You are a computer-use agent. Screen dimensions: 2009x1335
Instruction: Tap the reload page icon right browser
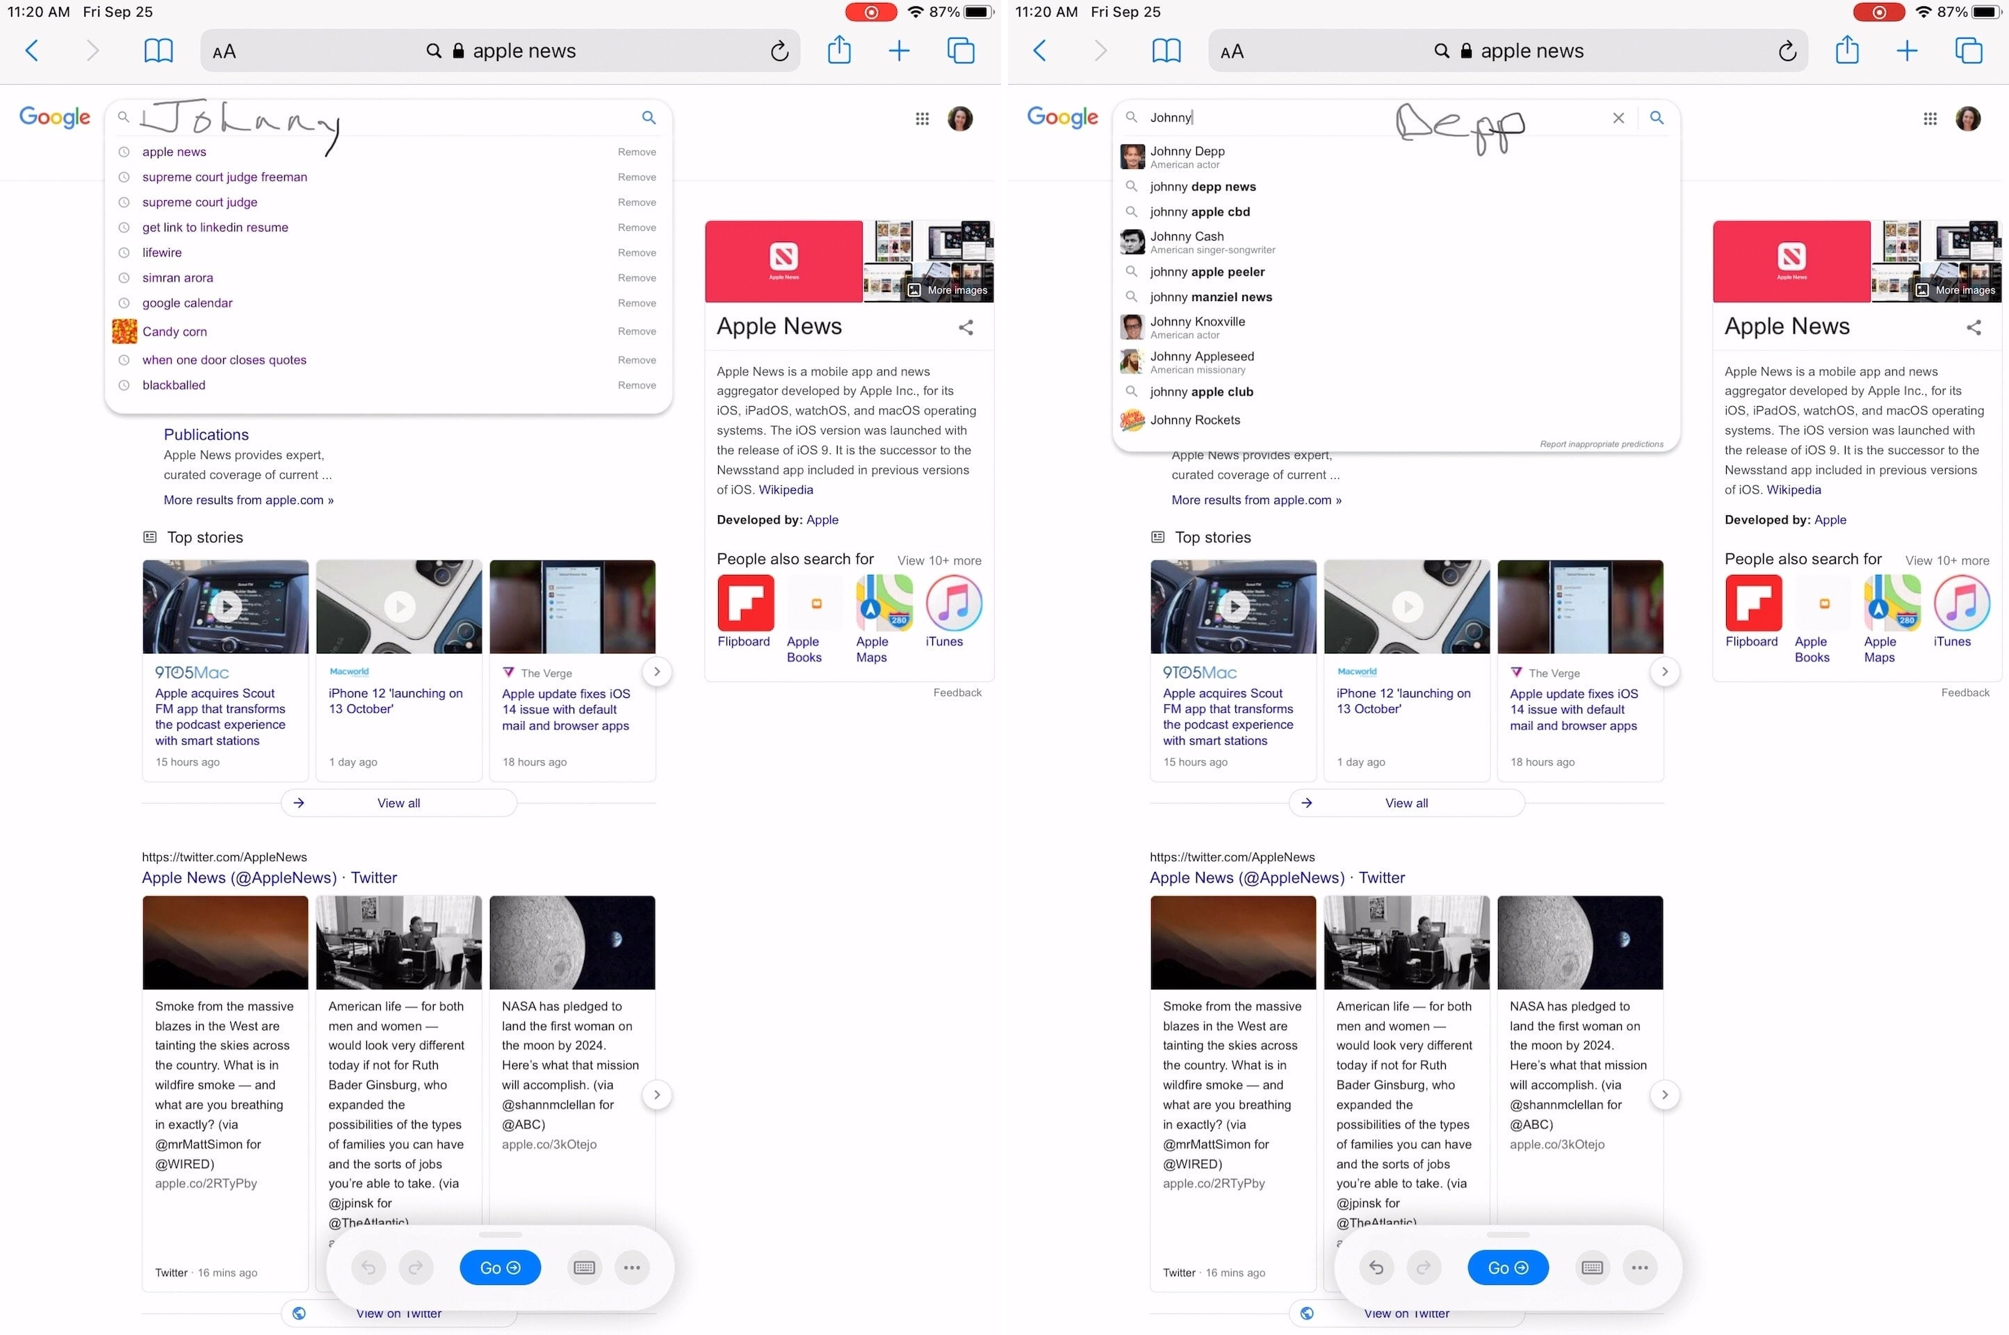pos(1787,51)
